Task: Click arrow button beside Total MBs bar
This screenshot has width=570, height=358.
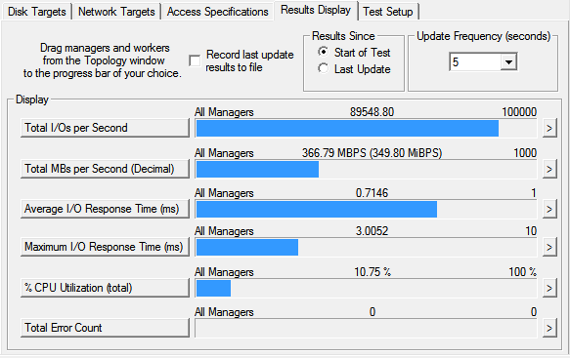Action: tap(549, 169)
